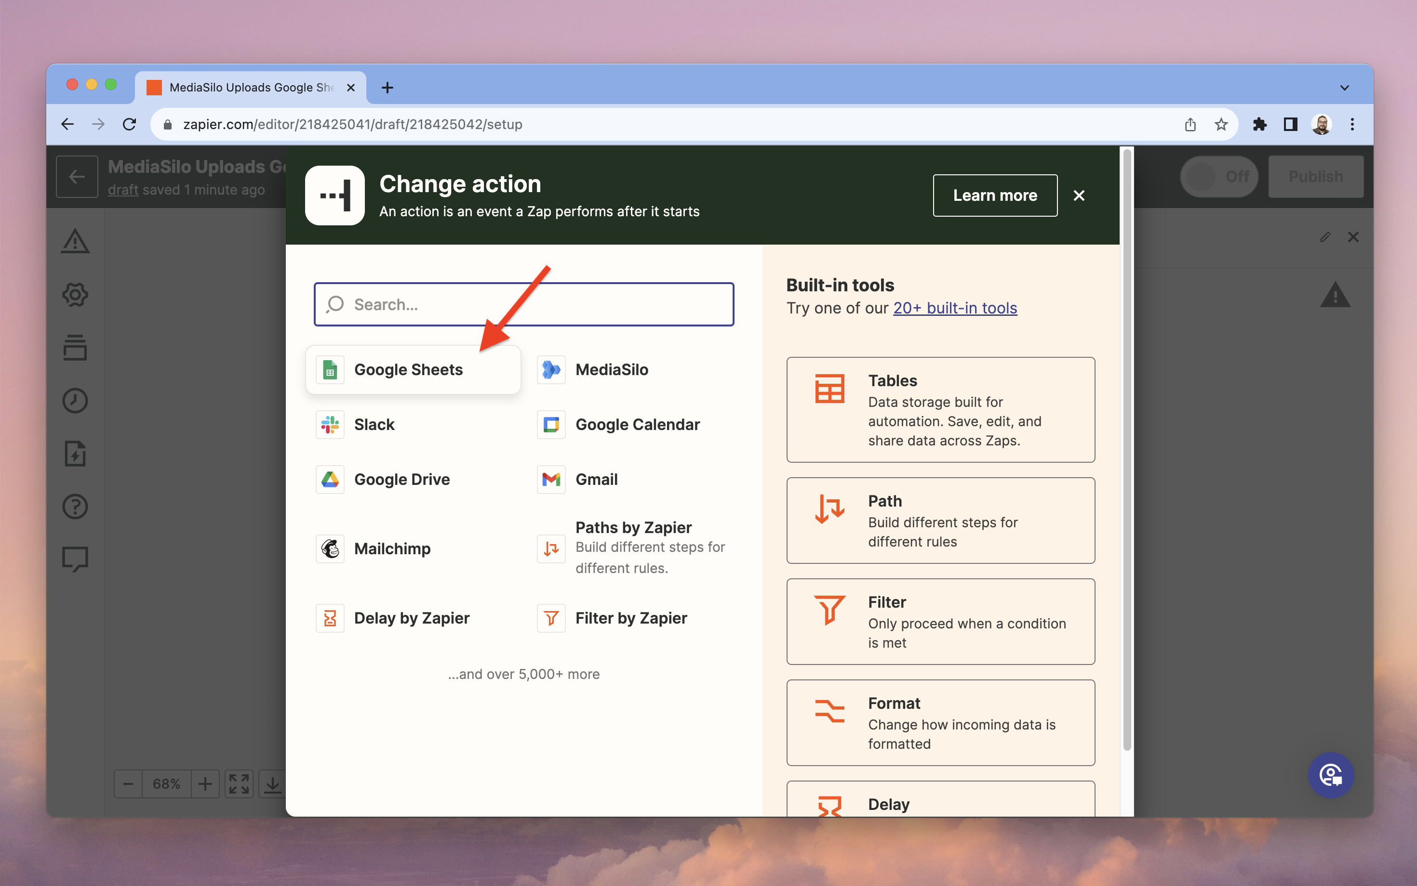Open the sidebar comments icon
This screenshot has height=886, width=1417.
tap(75, 560)
